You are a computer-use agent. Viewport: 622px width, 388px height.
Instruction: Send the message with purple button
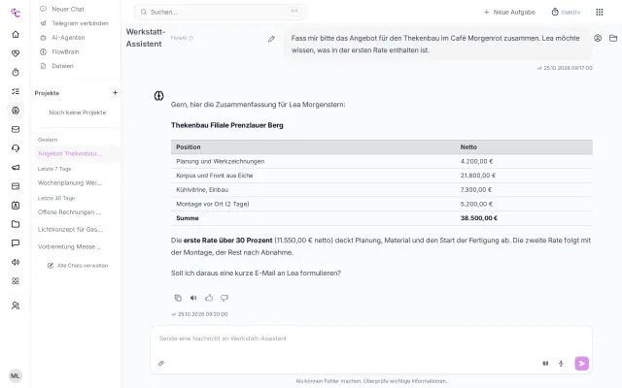581,363
